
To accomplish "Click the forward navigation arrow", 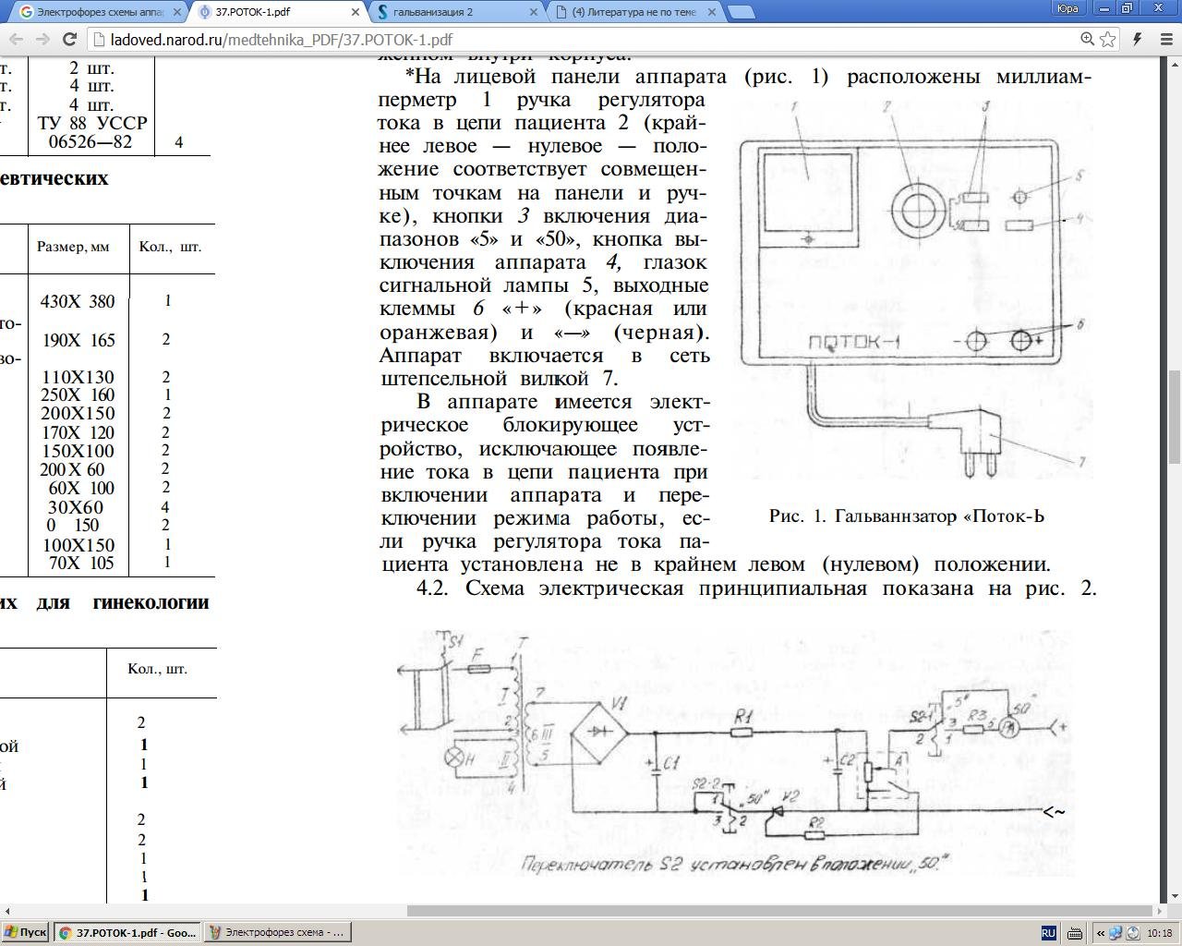I will pyautogui.click(x=42, y=40).
